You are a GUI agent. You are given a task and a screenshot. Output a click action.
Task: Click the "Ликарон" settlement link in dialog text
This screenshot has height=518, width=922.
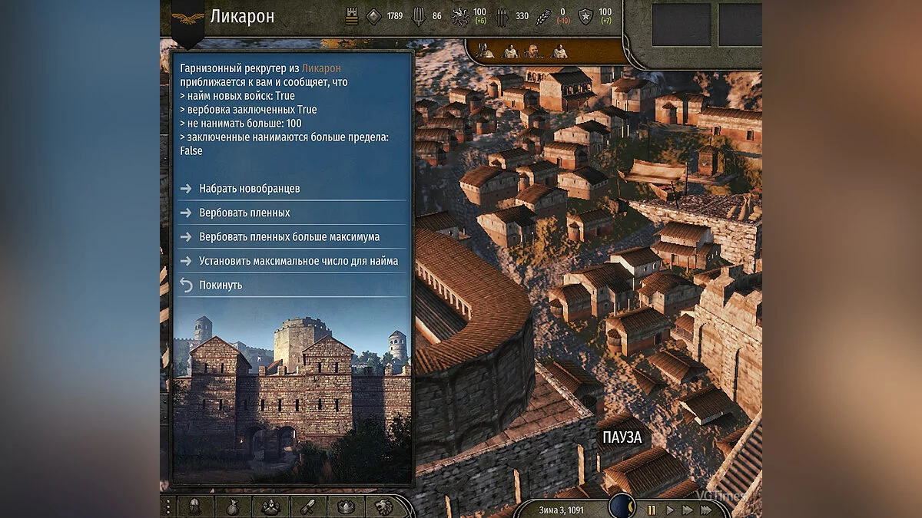coord(323,68)
